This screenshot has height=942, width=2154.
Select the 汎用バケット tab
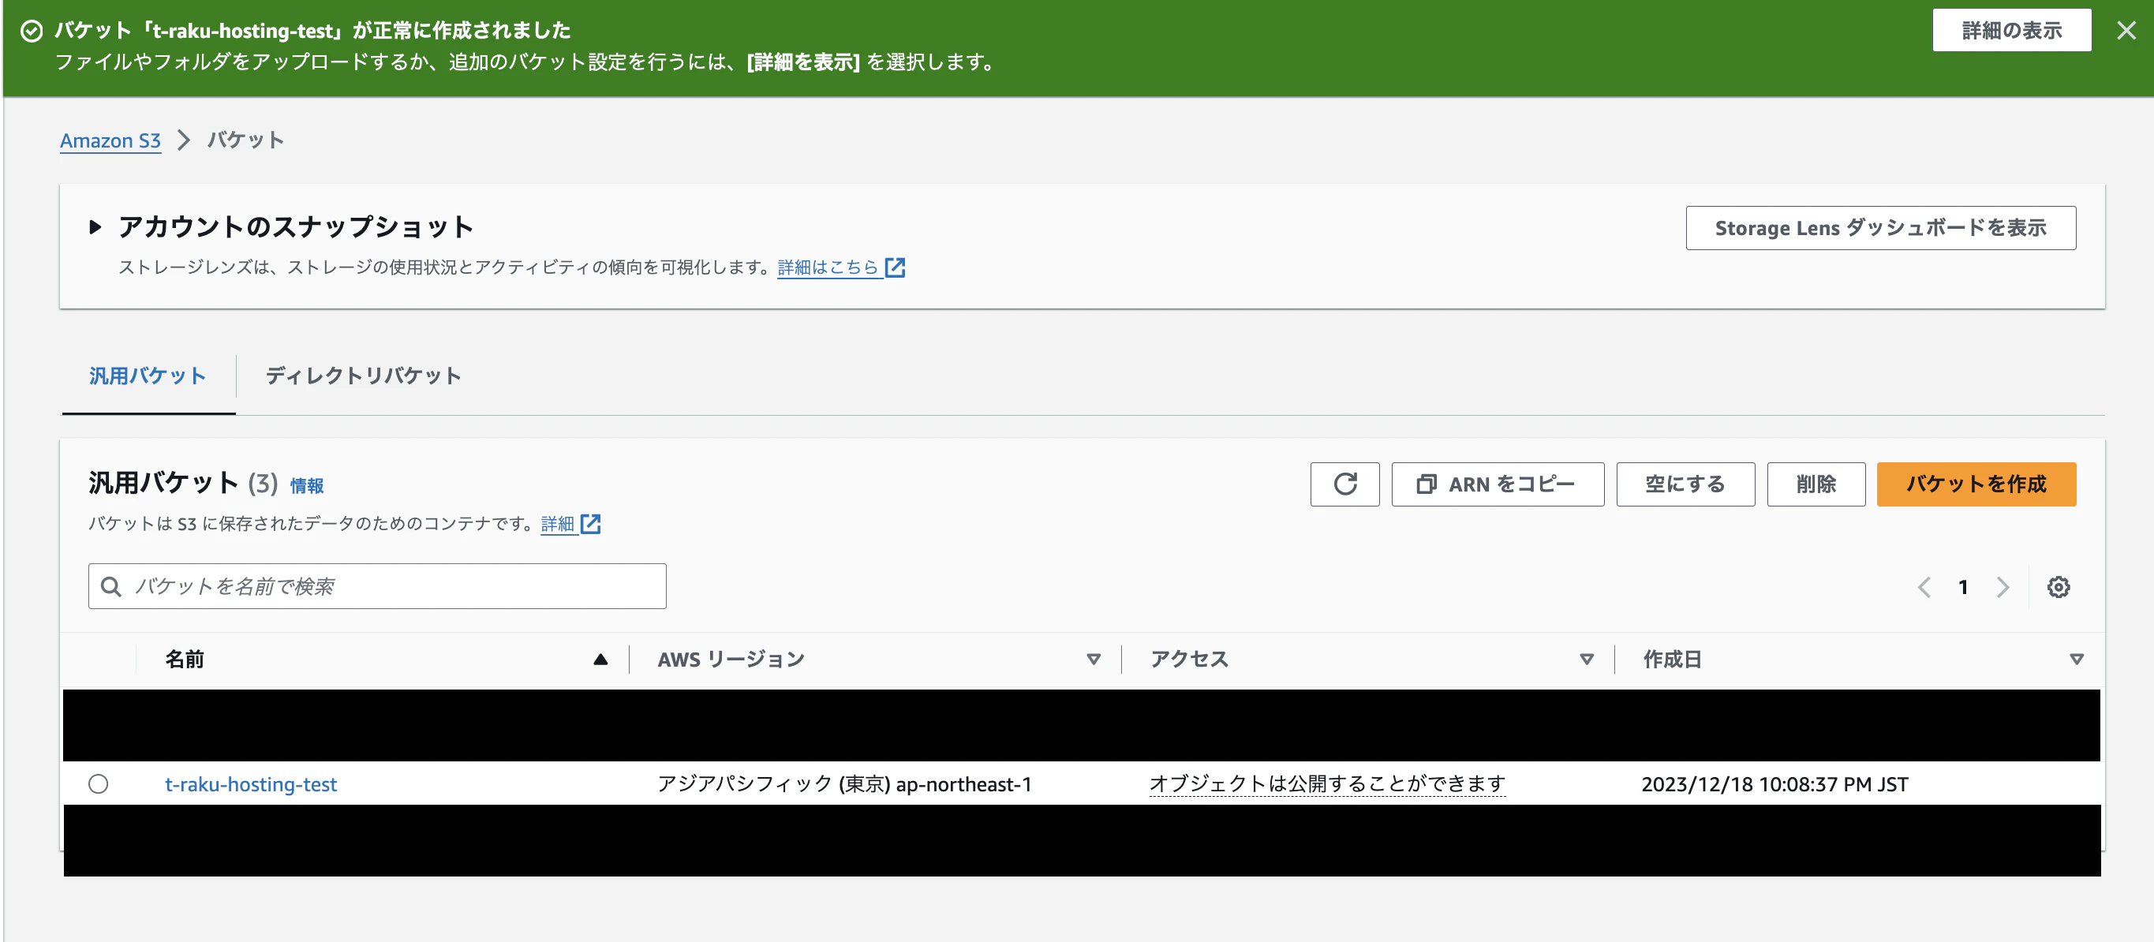pos(148,376)
